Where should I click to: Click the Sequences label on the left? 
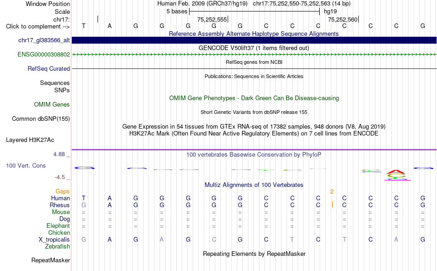(55, 83)
